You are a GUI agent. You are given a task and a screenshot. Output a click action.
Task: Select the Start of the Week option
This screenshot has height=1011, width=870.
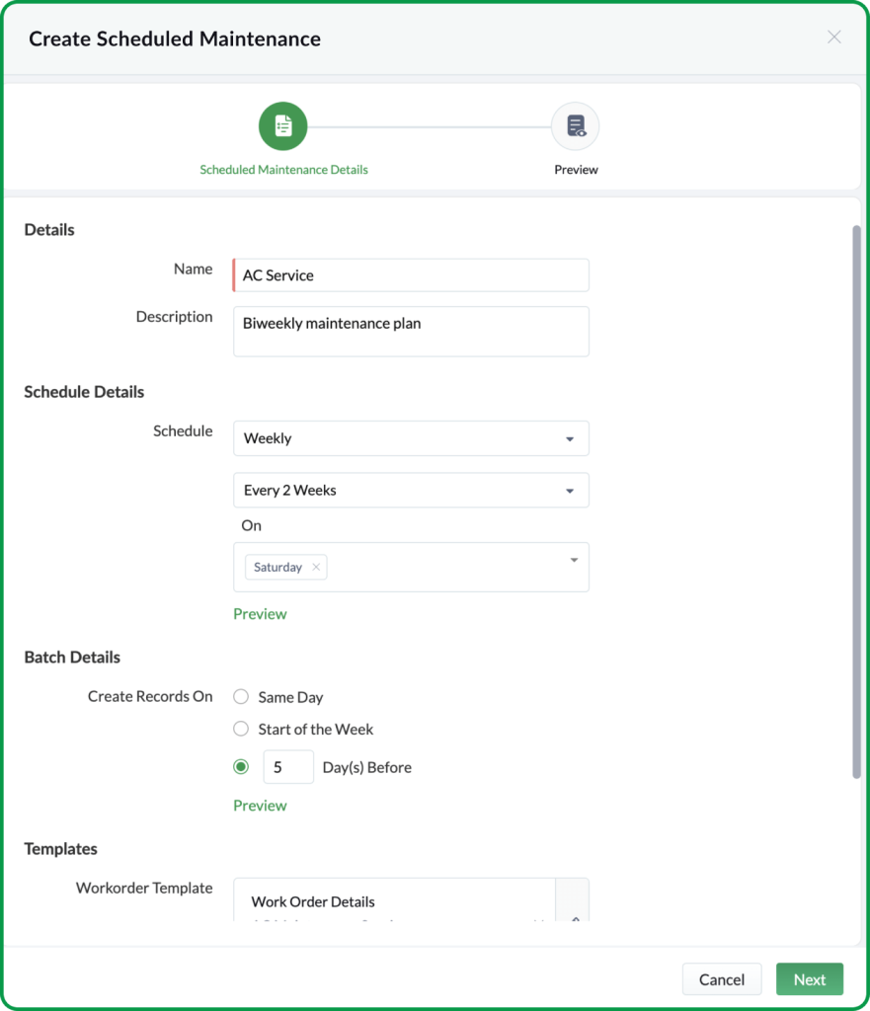(240, 729)
